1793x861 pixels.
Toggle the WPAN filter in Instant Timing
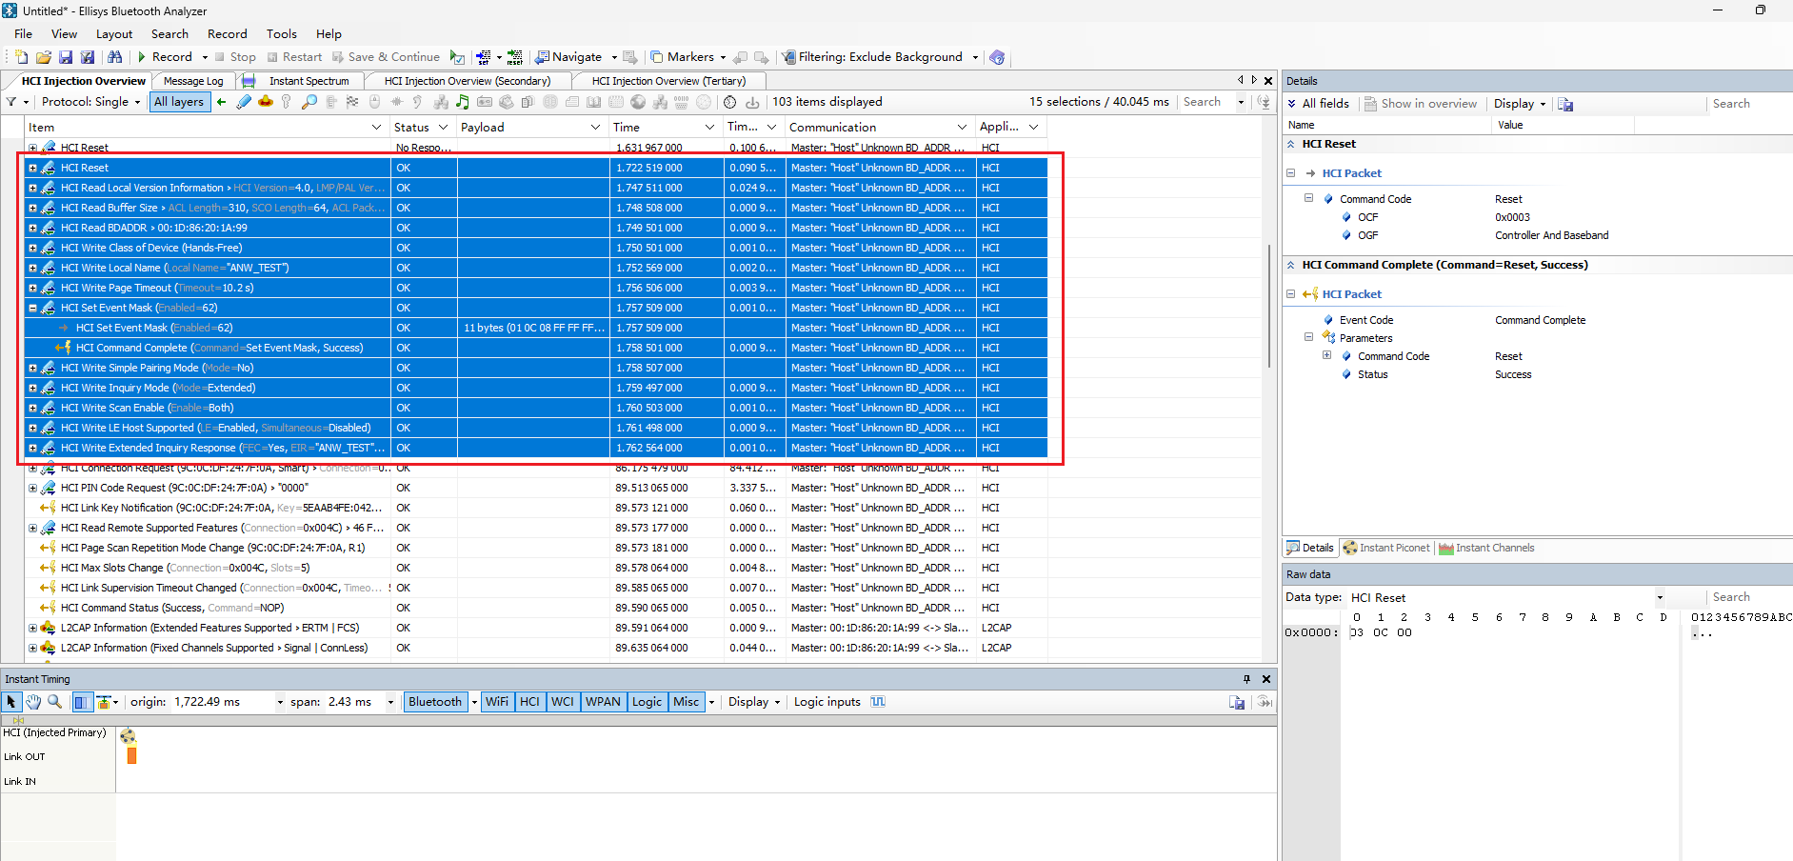(x=603, y=702)
